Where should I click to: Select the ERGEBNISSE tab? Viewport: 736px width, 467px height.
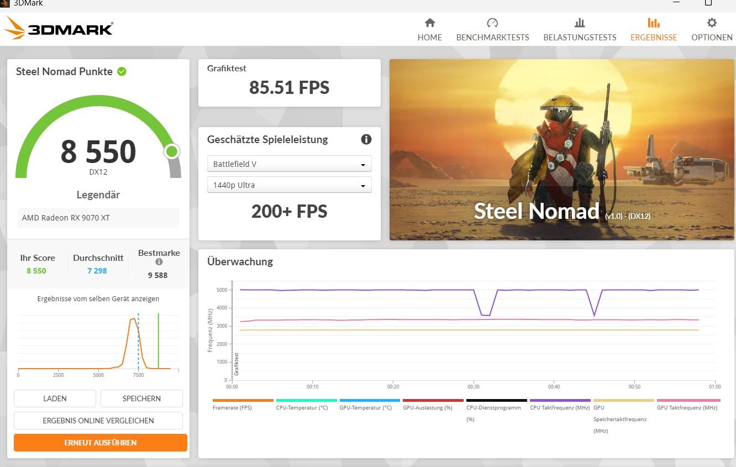pyautogui.click(x=654, y=30)
